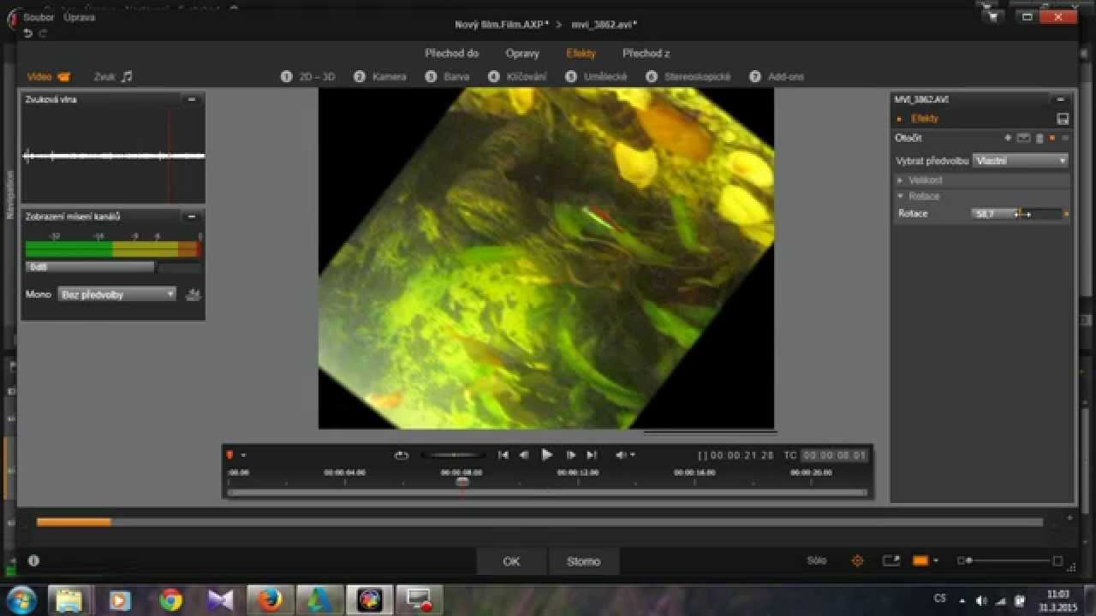The width and height of the screenshot is (1096, 616).
Task: Click the shuttle speed slider on player
Action: click(453, 455)
